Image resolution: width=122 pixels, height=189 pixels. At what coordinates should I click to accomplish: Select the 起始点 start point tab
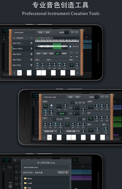pyautogui.click(x=58, y=54)
